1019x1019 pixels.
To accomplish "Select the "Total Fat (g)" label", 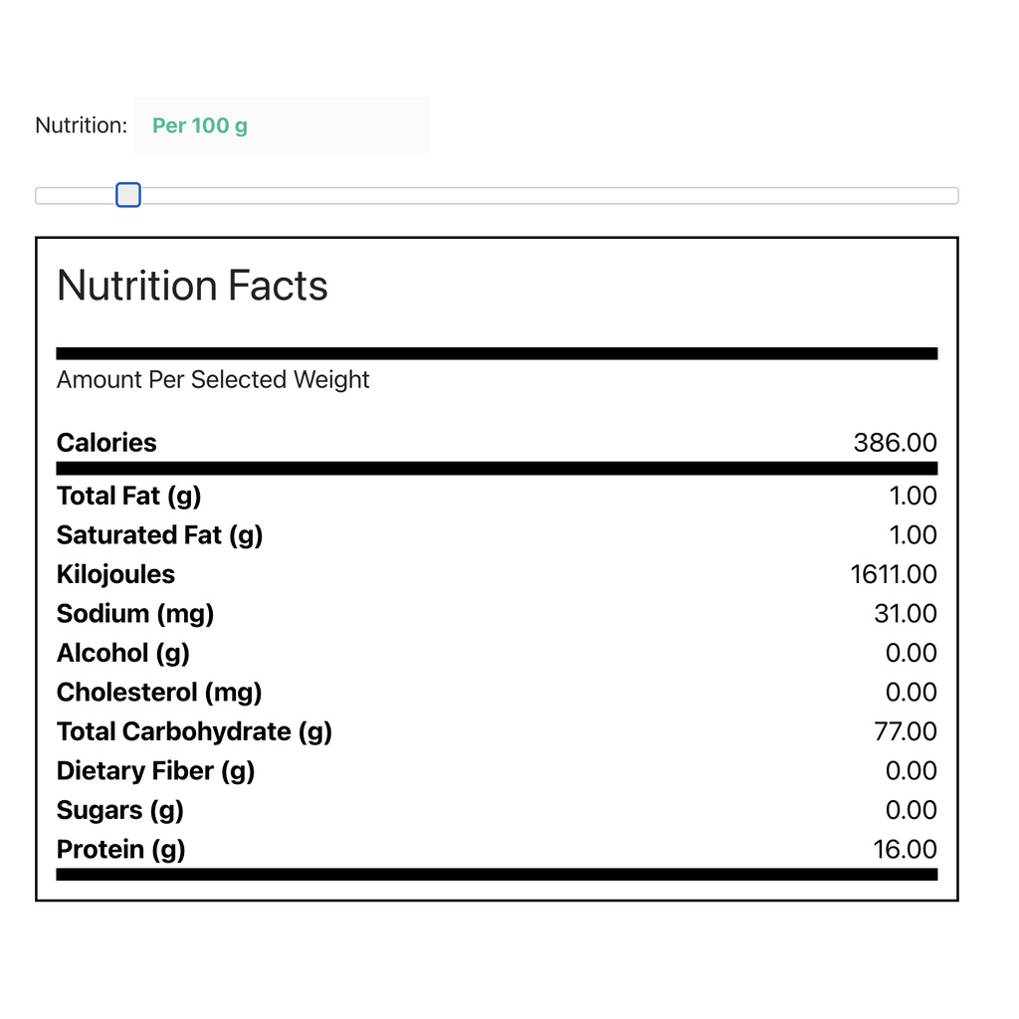I will click(128, 496).
